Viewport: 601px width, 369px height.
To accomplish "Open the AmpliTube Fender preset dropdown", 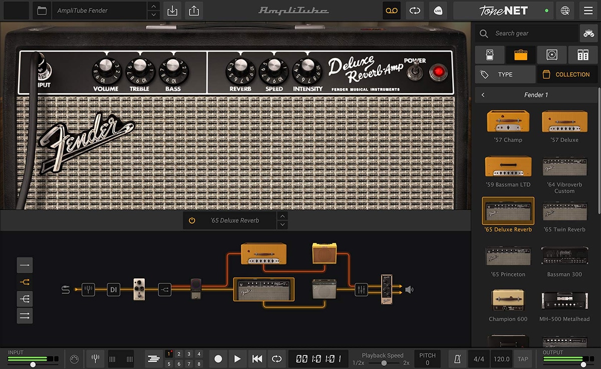I will click(x=99, y=11).
